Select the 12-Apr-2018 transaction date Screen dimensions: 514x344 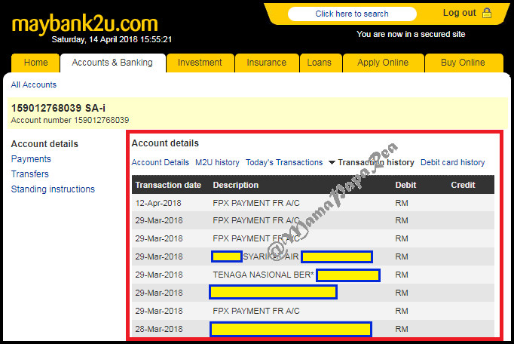158,203
